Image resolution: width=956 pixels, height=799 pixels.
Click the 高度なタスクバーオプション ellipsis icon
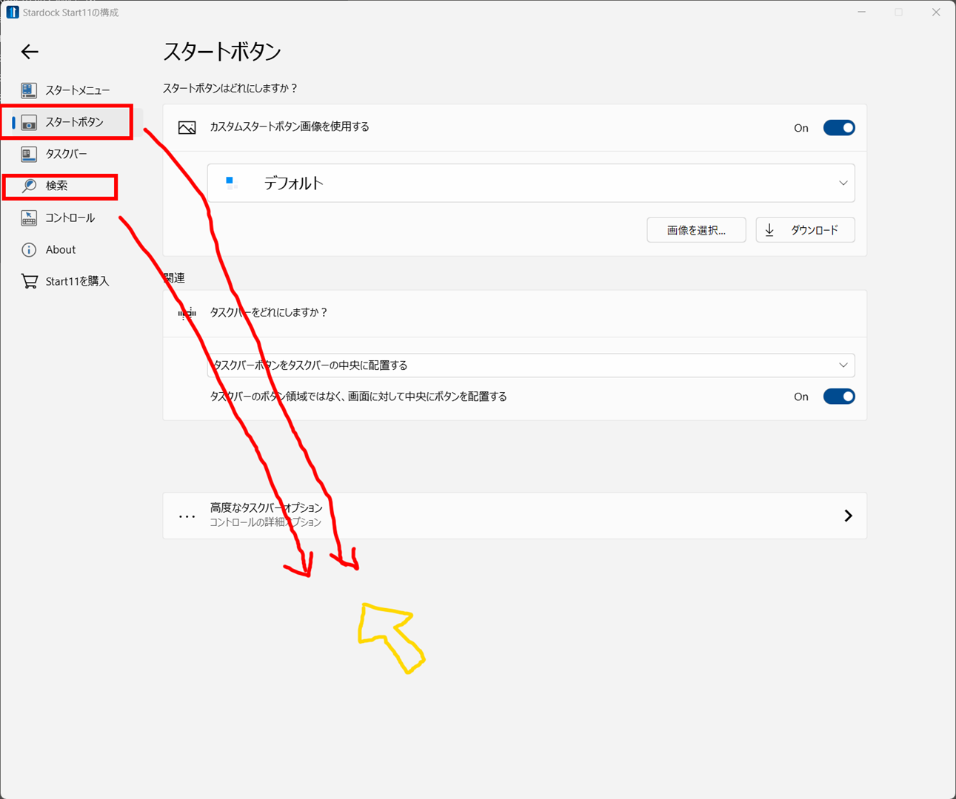(x=187, y=516)
